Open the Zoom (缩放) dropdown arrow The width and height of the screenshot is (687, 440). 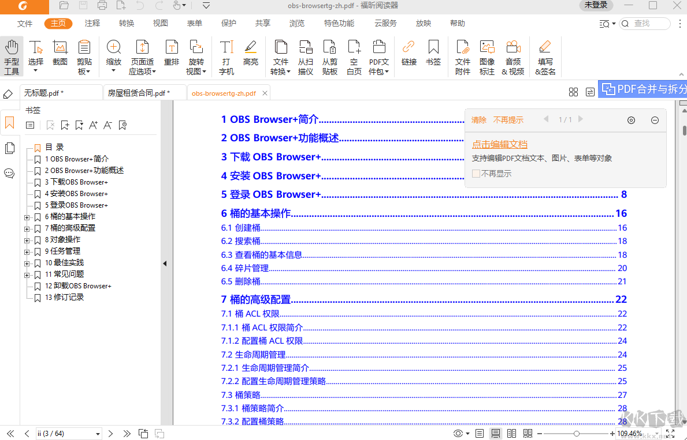(x=114, y=71)
